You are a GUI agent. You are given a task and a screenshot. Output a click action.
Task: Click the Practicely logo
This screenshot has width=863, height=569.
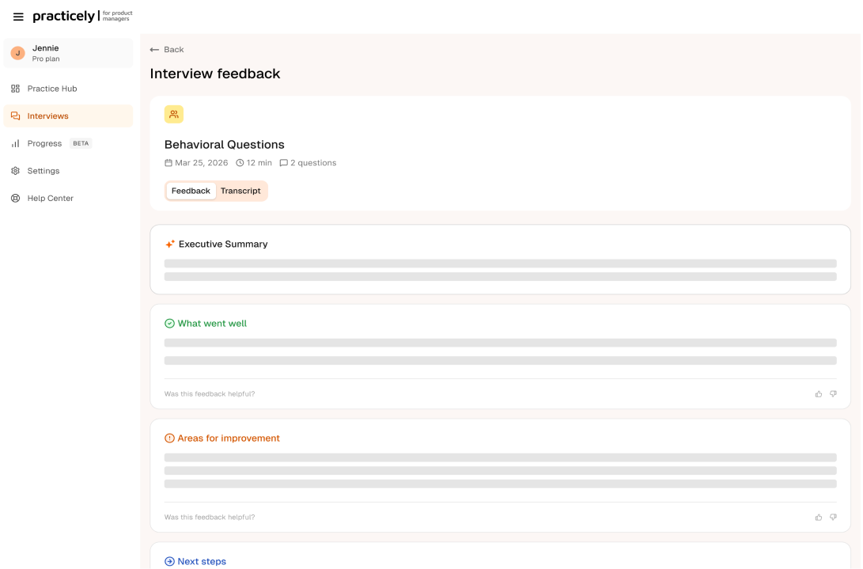pyautogui.click(x=64, y=17)
